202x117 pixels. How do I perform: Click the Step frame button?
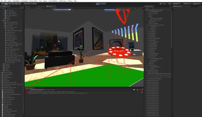(104, 4)
